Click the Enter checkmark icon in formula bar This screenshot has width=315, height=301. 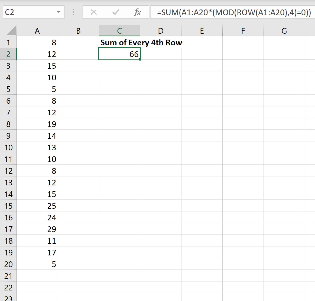click(116, 12)
